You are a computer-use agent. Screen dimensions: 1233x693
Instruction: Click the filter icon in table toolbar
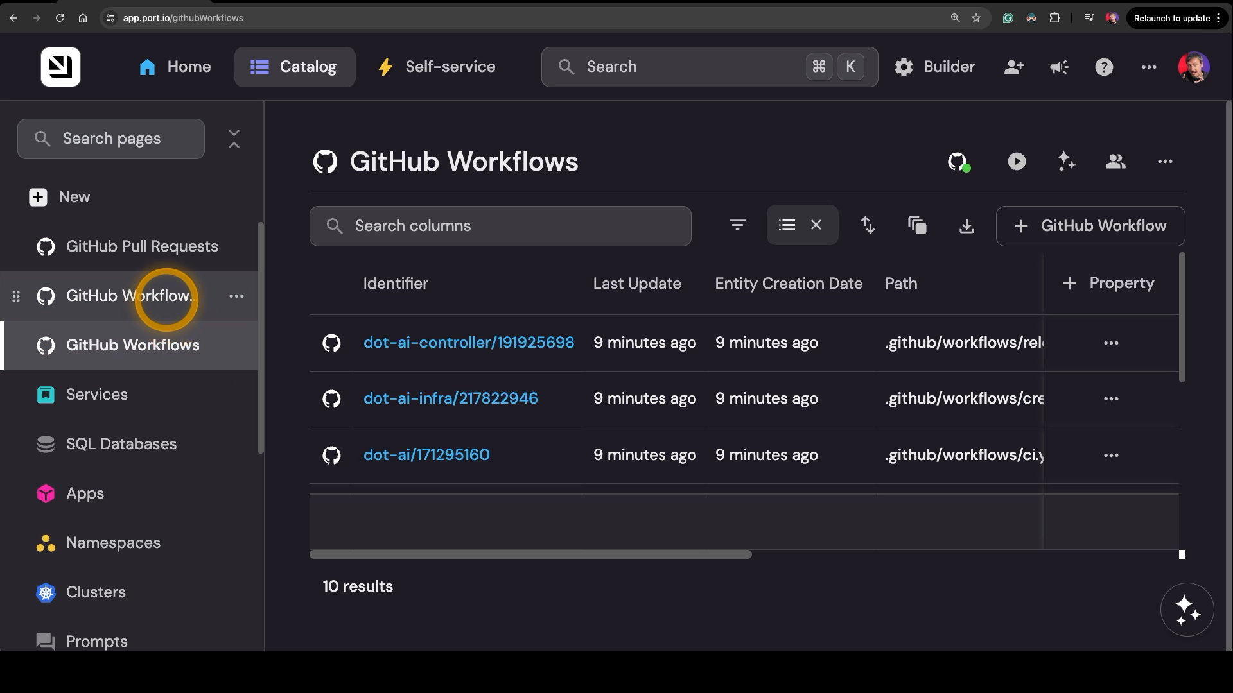click(737, 225)
